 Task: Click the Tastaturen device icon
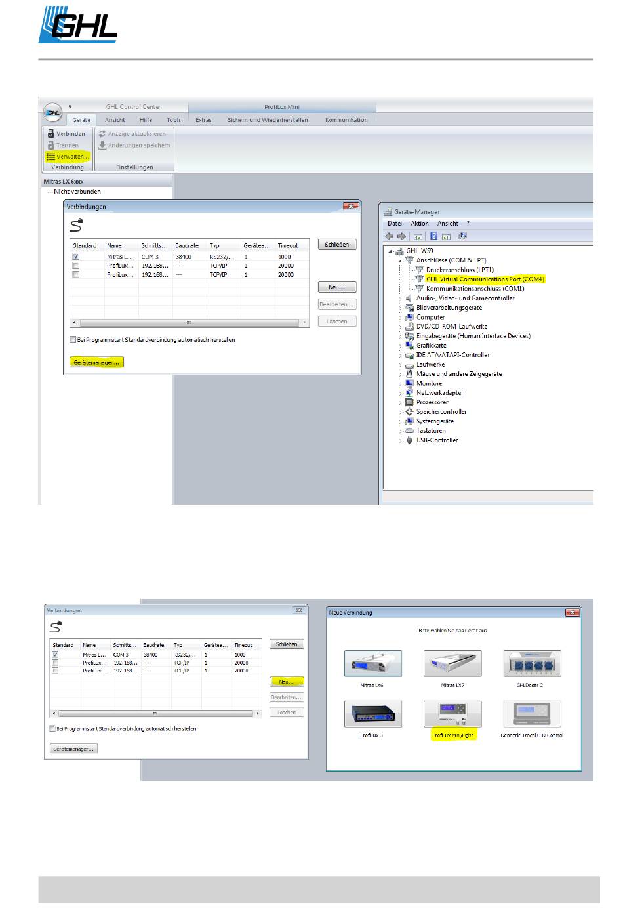(x=410, y=431)
